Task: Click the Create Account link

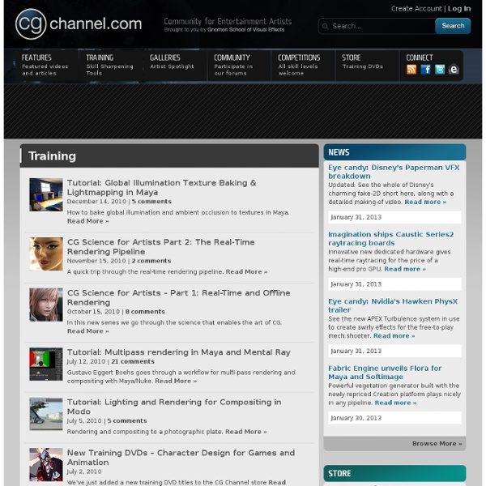Action: (x=416, y=9)
